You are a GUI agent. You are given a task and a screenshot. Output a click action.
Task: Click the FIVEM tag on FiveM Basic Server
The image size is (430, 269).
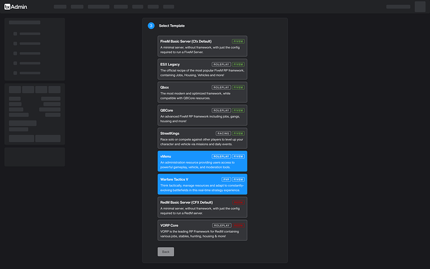click(238, 41)
